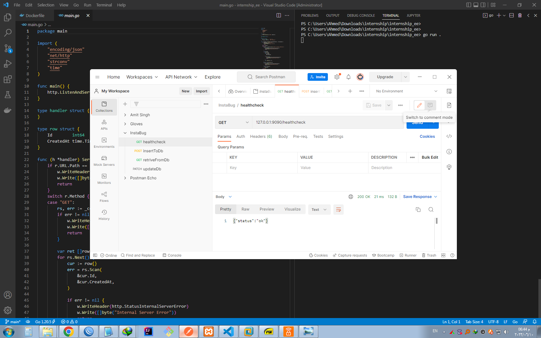Open response Text format dropdown
This screenshot has height=338, width=541.
(319, 210)
